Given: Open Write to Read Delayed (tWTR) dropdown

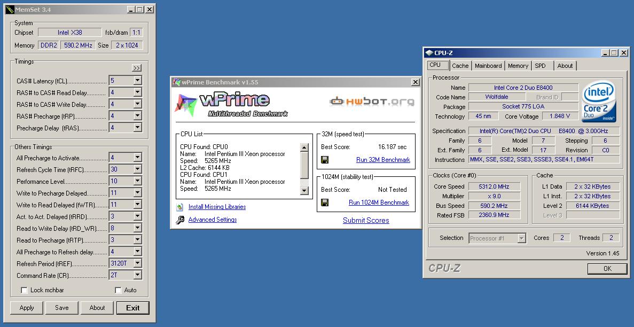Looking at the screenshot, I should coord(137,204).
